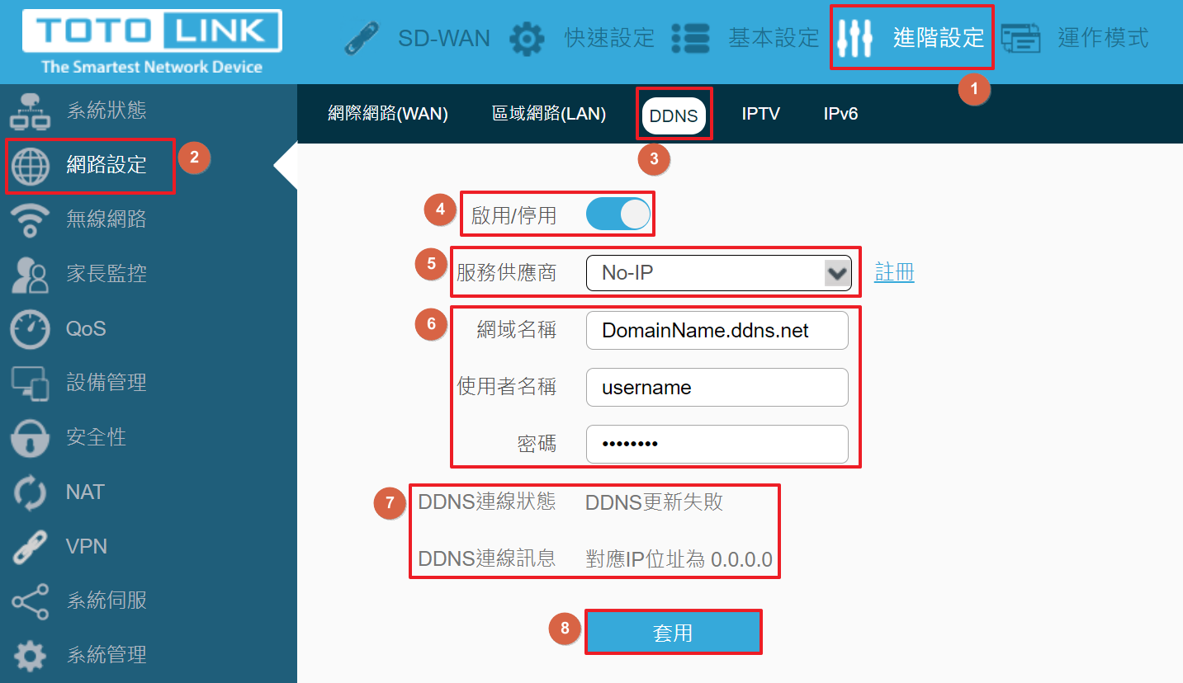The width and height of the screenshot is (1183, 683).
Task: Click the 家長監控 people icon
Action: pyautogui.click(x=30, y=274)
